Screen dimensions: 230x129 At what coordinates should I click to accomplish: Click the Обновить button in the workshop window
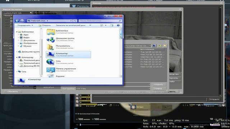point(13,92)
